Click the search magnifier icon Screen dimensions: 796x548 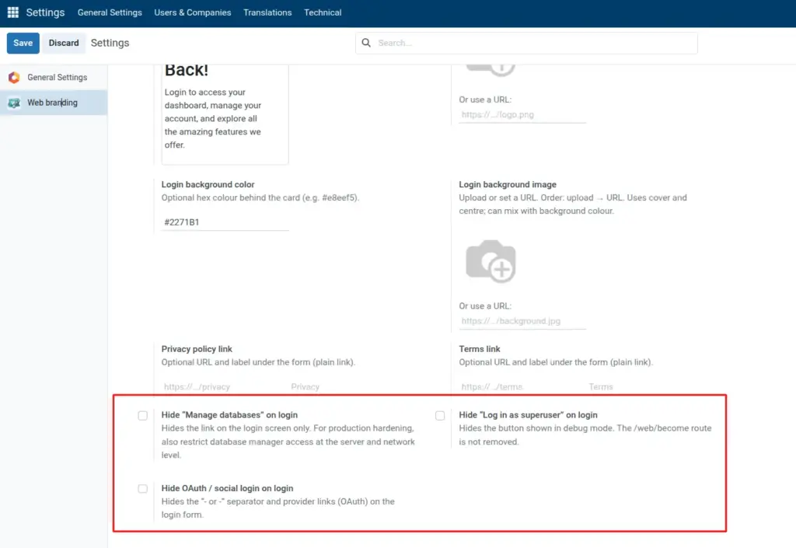pyautogui.click(x=366, y=43)
